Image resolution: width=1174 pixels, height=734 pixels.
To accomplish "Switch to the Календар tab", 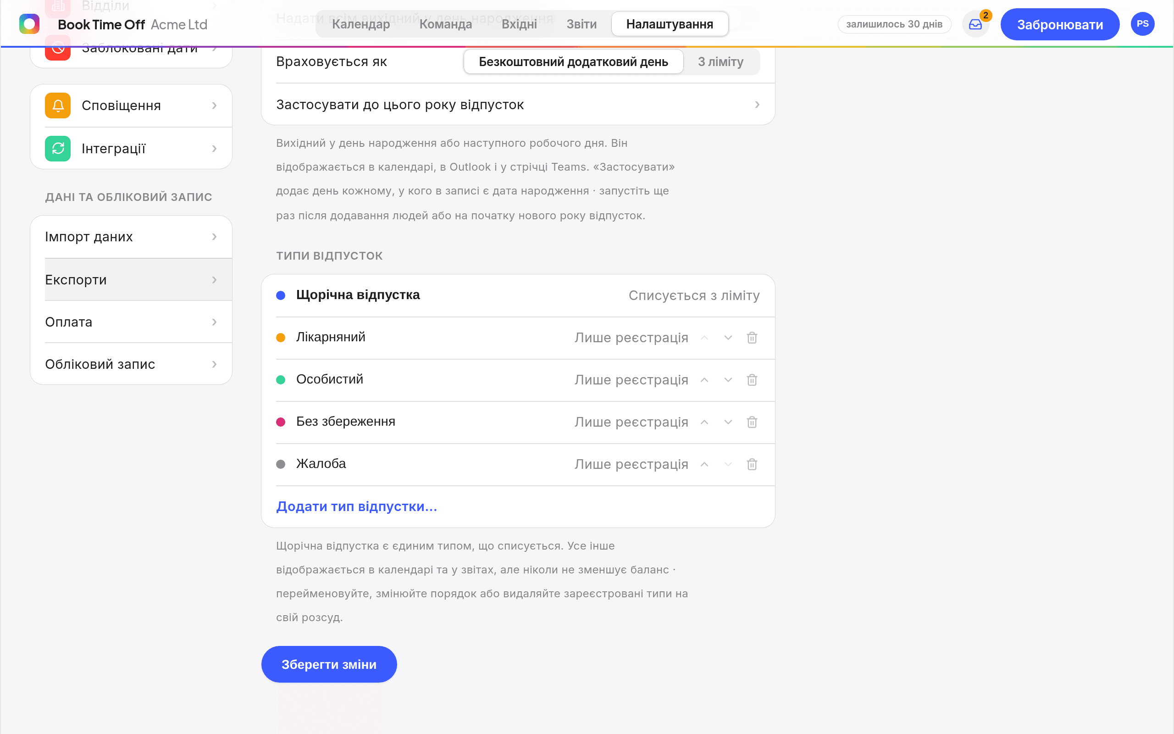I will pos(361,24).
